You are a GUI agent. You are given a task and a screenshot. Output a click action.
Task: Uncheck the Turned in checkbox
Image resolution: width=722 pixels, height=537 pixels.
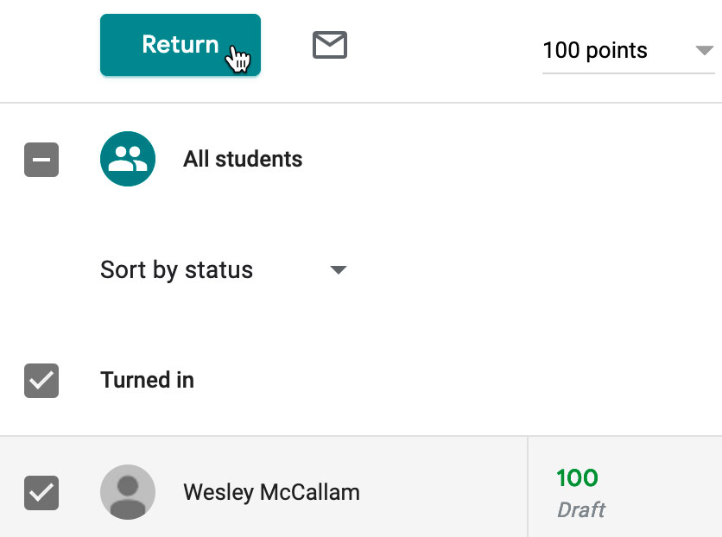(x=41, y=381)
